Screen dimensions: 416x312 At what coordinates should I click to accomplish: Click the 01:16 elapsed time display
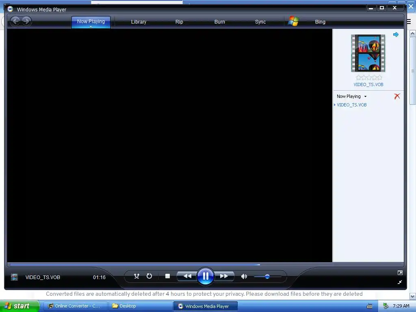point(99,277)
